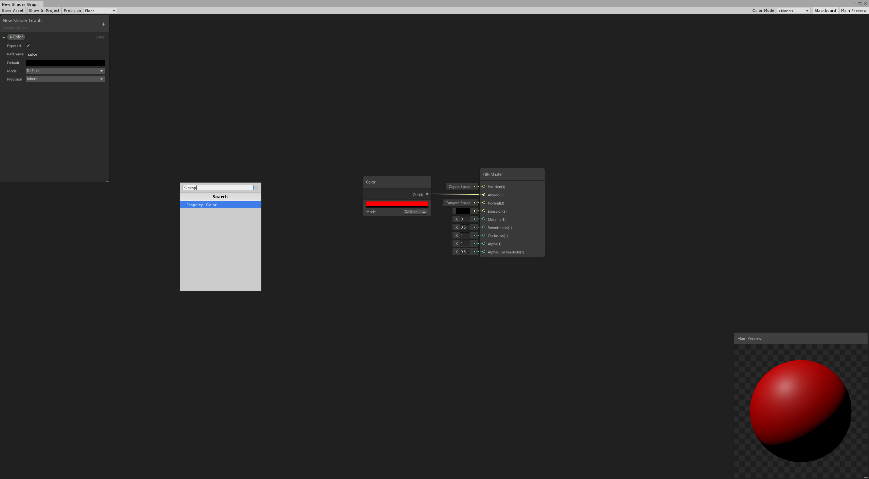Screen dimensions: 869x479
Task: Clear the node search field with x
Action: point(256,188)
